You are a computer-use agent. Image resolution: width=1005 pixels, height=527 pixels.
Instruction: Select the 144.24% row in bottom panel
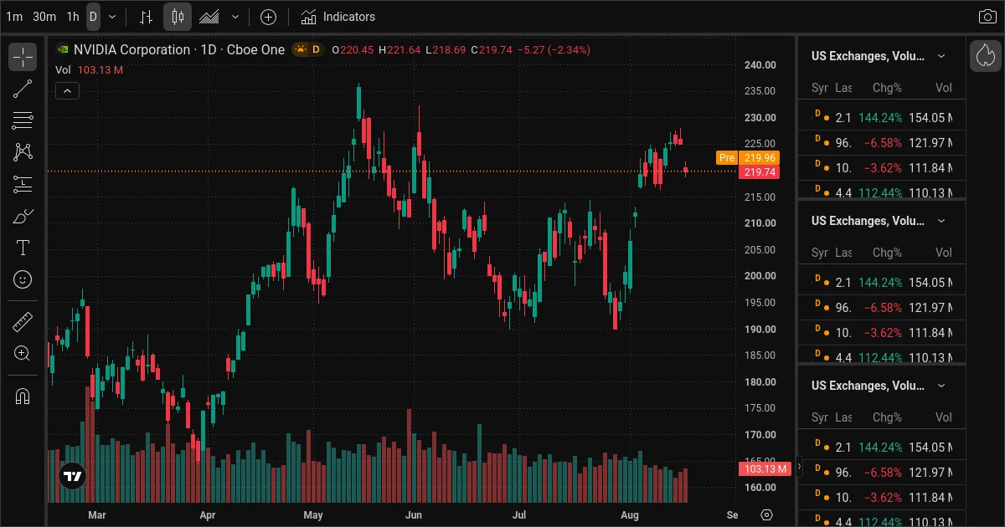[x=882, y=448]
